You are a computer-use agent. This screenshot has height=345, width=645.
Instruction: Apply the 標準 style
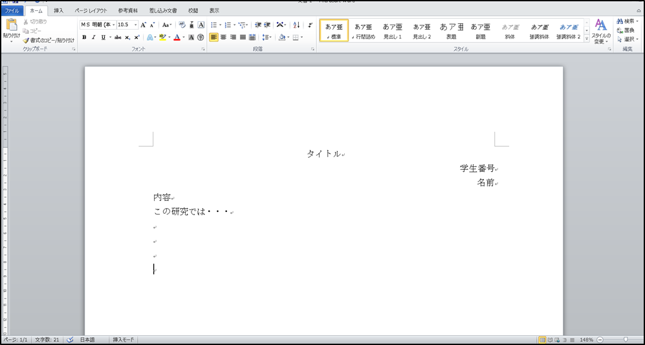coord(334,30)
